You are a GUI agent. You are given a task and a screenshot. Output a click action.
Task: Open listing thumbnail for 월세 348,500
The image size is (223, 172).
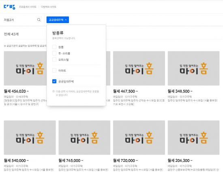(193, 68)
